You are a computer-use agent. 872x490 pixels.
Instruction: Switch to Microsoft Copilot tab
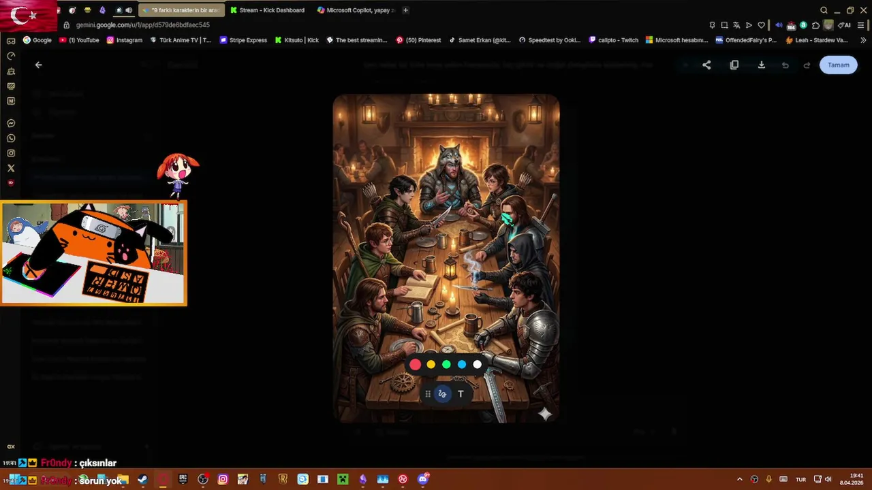(x=354, y=10)
